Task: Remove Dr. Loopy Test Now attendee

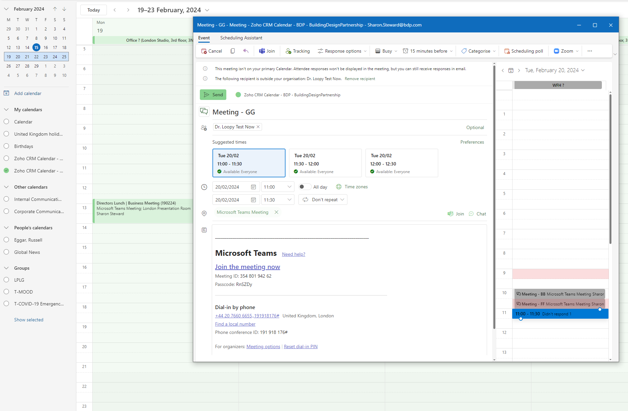Action: click(x=258, y=127)
